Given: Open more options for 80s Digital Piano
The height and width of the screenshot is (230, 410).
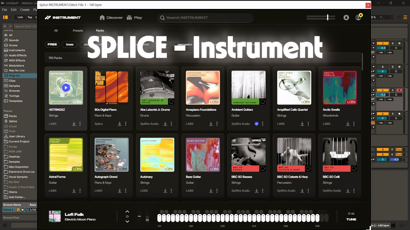Looking at the screenshot, I should 126,124.
